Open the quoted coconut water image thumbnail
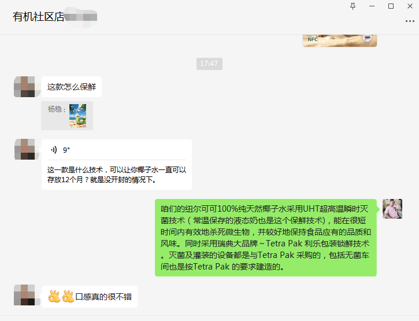 tap(78, 116)
